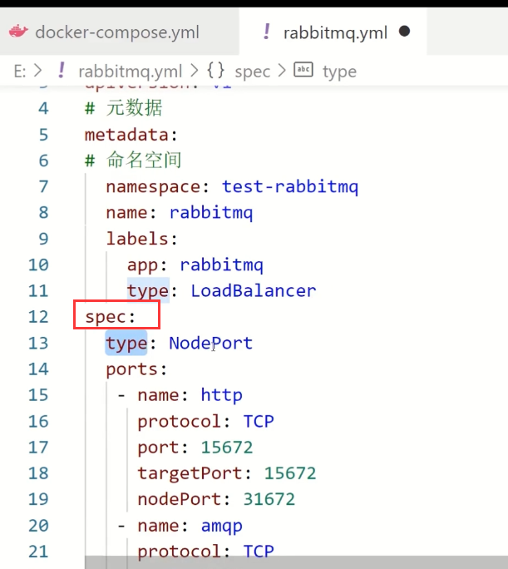The height and width of the screenshot is (569, 508).
Task: Open the rabbitmq.yml breadcrumb segment
Action: [x=131, y=72]
